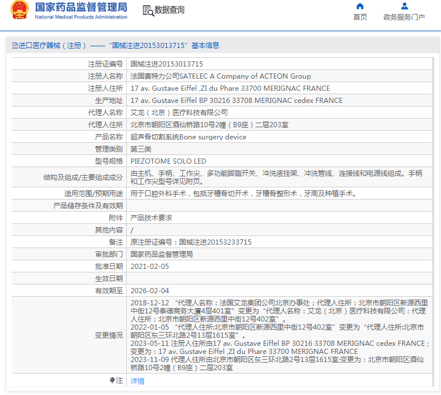Viewport: 441px width, 395px height.
Task: Click the 注册人住所 label
Action: click(105, 88)
